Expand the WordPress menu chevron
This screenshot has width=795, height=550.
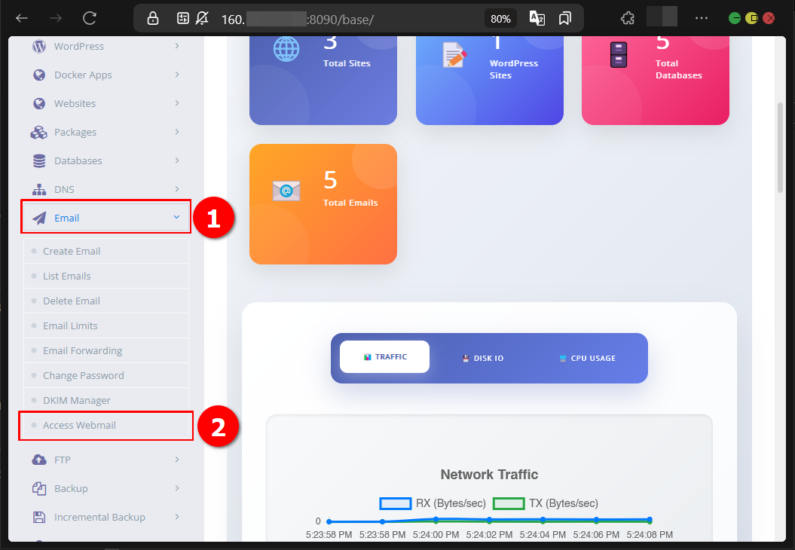[x=177, y=46]
